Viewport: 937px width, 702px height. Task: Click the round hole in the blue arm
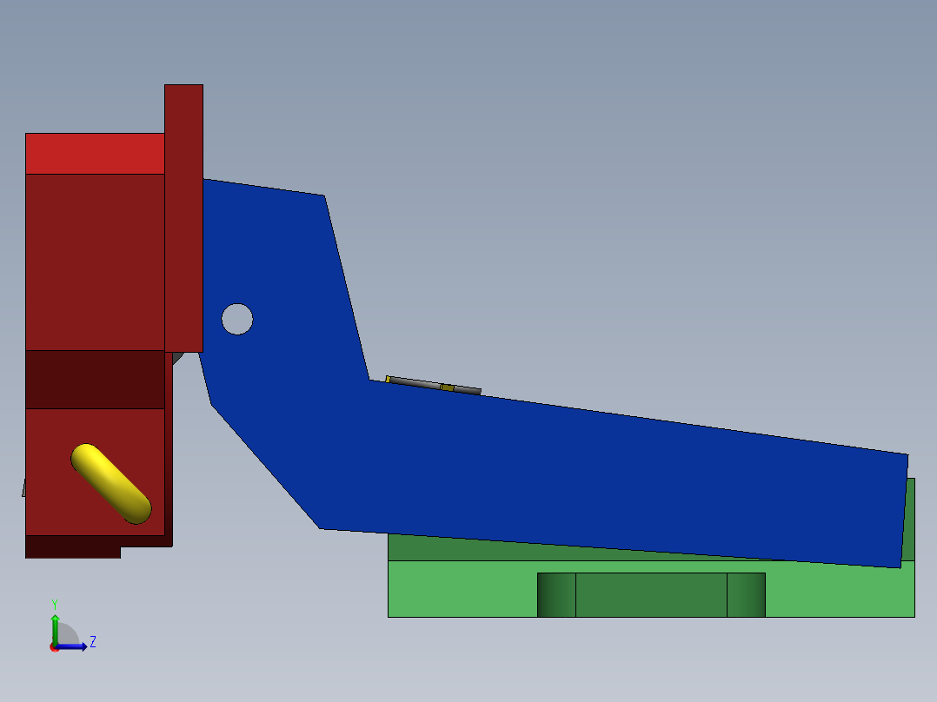coord(237,319)
